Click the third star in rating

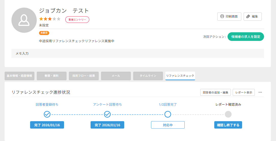[50, 19]
